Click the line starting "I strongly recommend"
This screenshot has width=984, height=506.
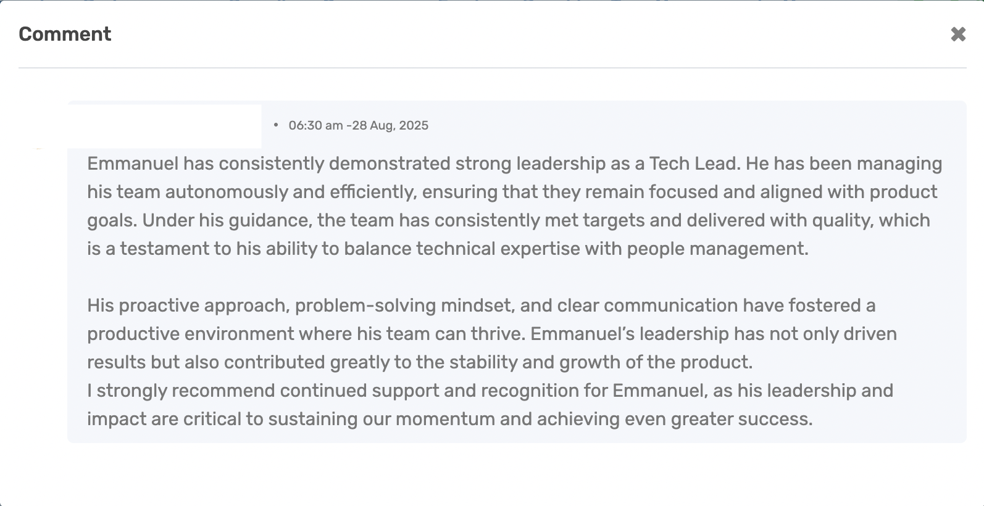point(490,391)
